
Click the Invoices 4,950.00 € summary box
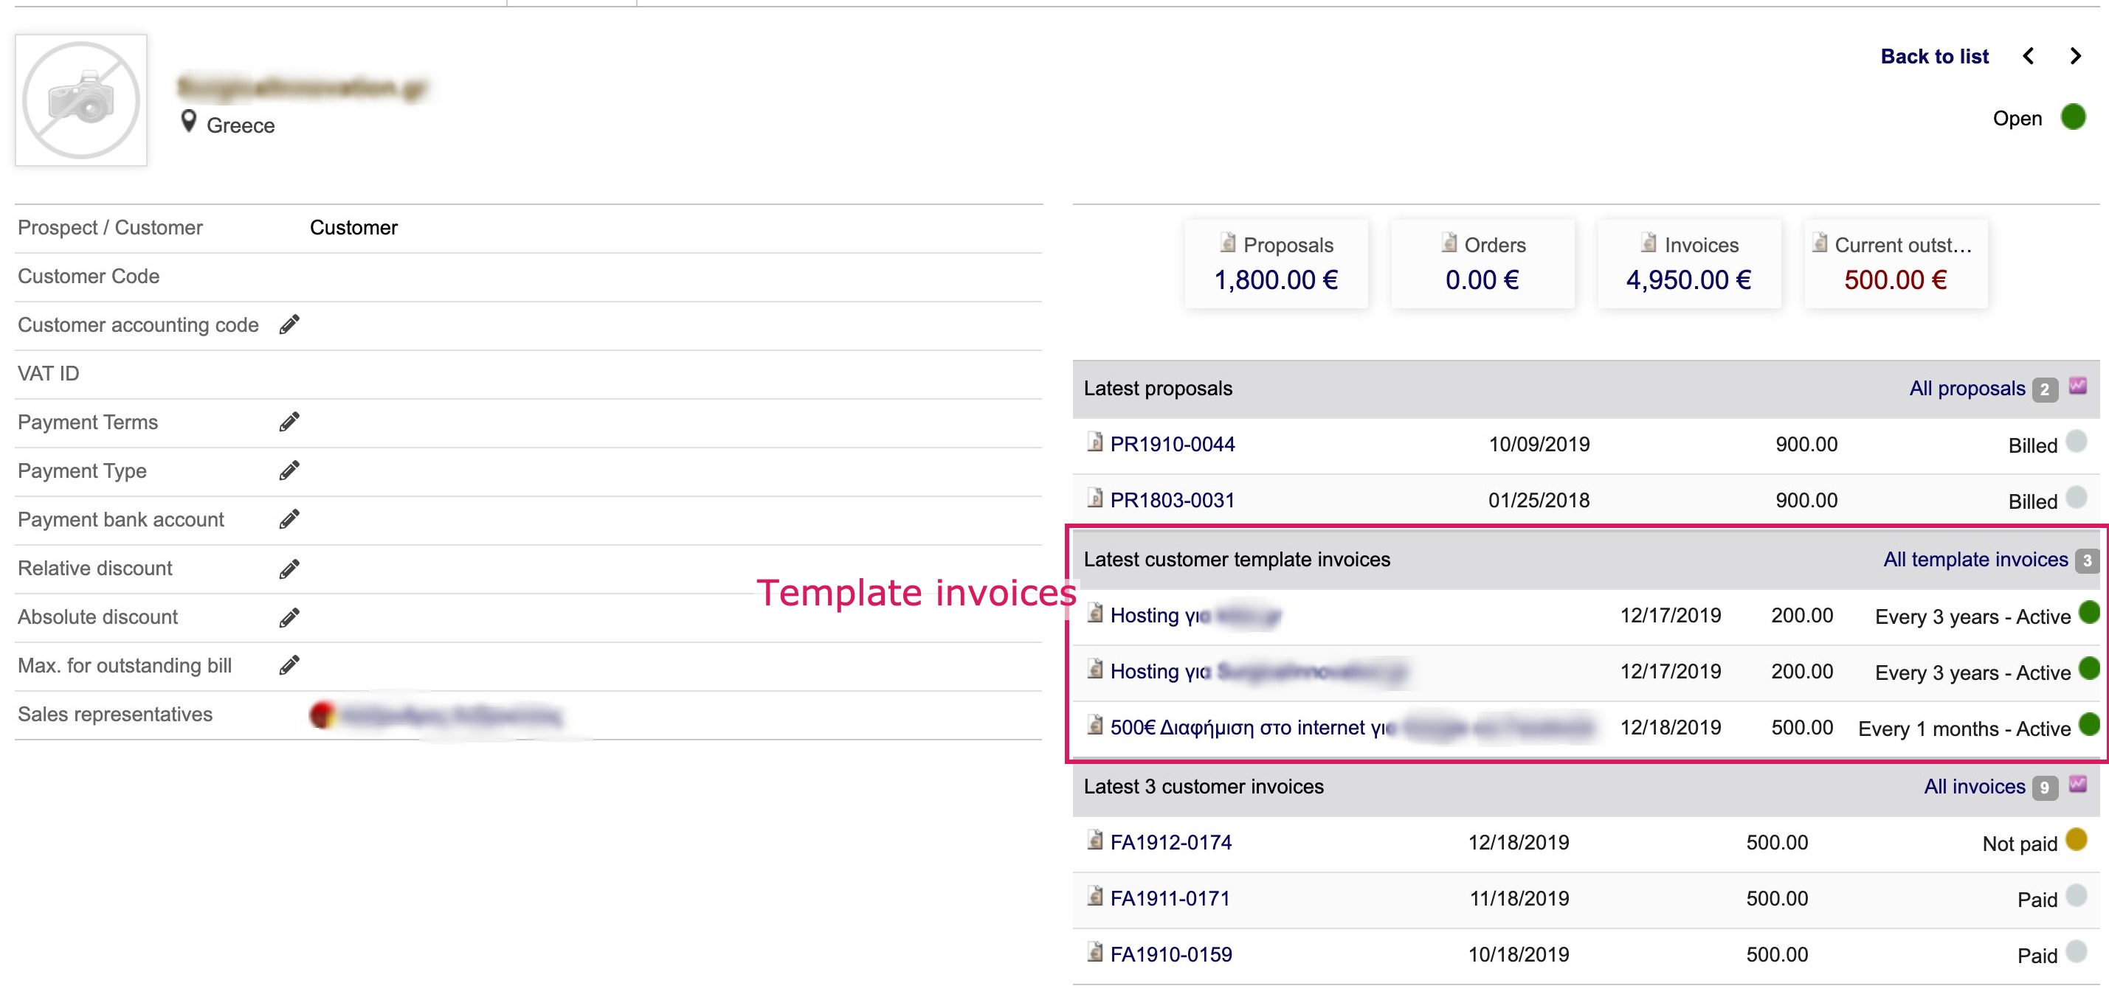1688,264
